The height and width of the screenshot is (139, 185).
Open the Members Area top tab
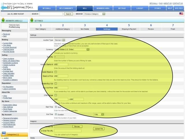(x=103, y=8)
